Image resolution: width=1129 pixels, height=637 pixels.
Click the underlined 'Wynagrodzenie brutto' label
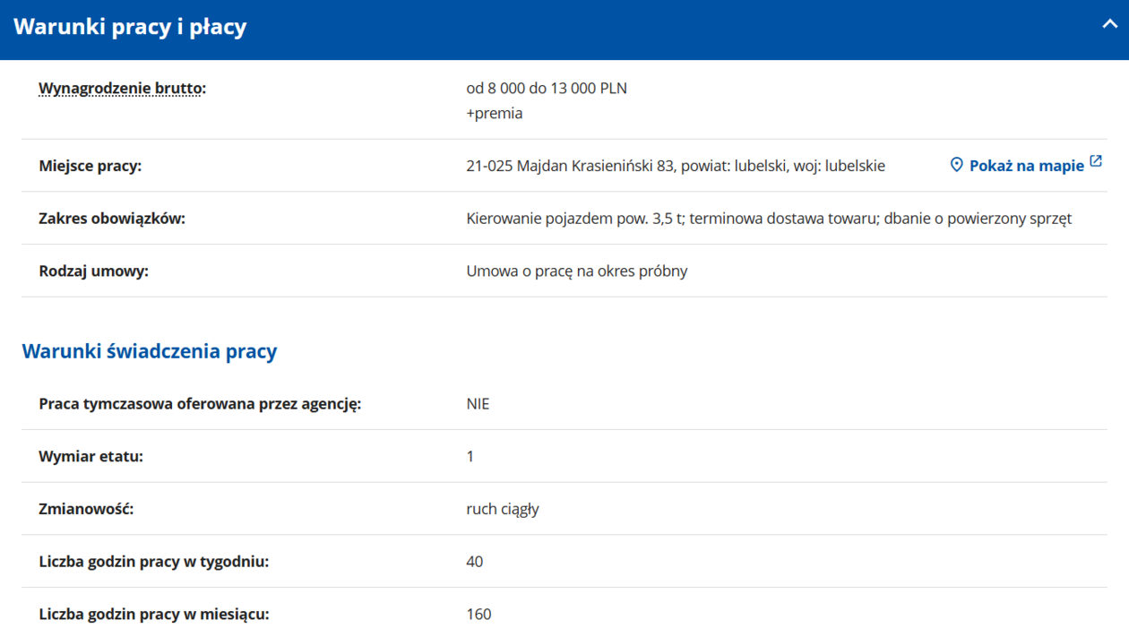tap(121, 88)
